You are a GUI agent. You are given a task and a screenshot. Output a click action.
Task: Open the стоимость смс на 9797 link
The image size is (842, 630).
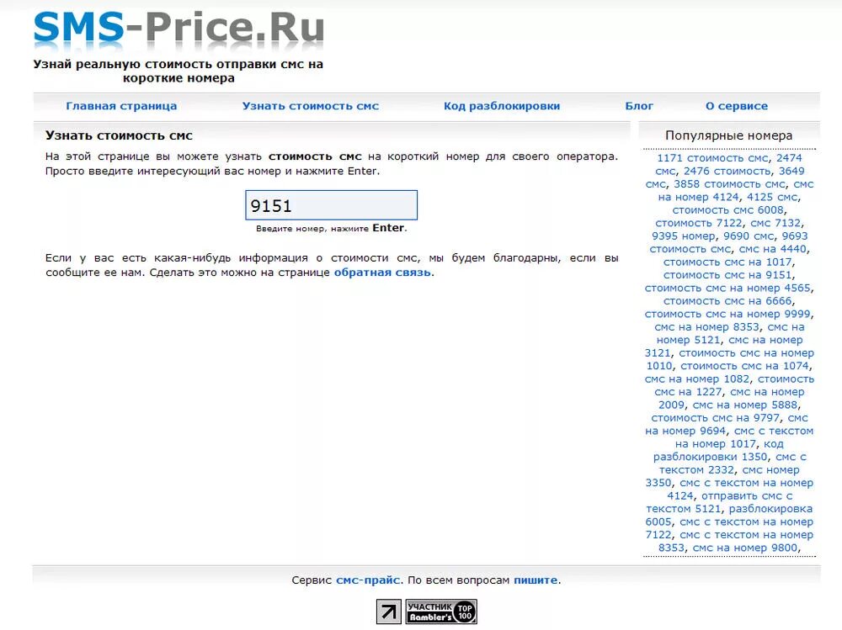click(x=715, y=417)
